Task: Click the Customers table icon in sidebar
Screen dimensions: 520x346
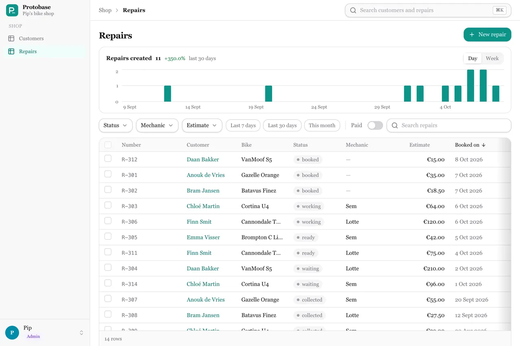Action: click(x=11, y=39)
